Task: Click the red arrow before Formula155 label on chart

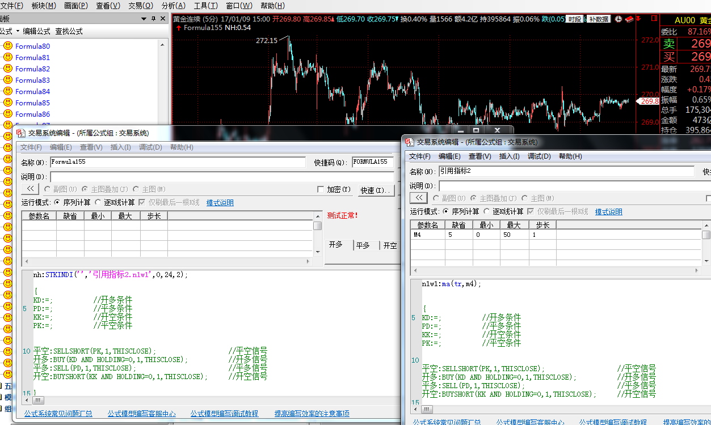Action: (x=179, y=28)
